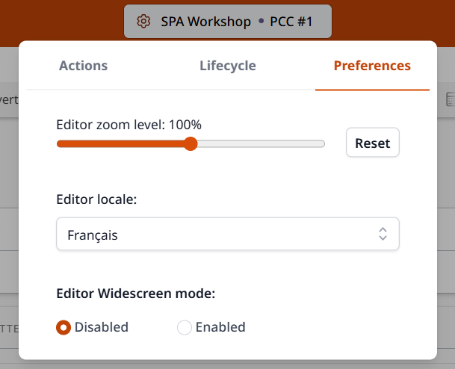Click the up-down chevron icon in locale box

point(383,234)
